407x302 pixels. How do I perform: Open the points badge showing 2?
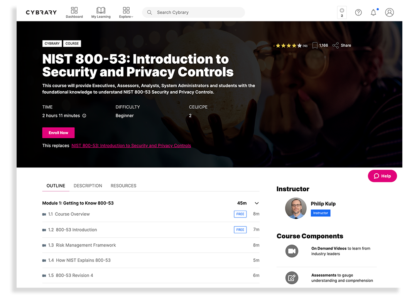[342, 12]
